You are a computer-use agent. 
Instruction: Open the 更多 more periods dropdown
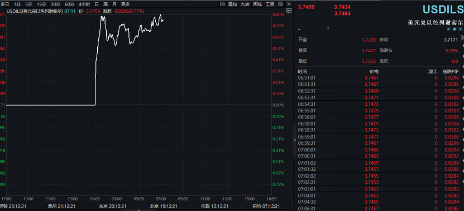click(125, 4)
